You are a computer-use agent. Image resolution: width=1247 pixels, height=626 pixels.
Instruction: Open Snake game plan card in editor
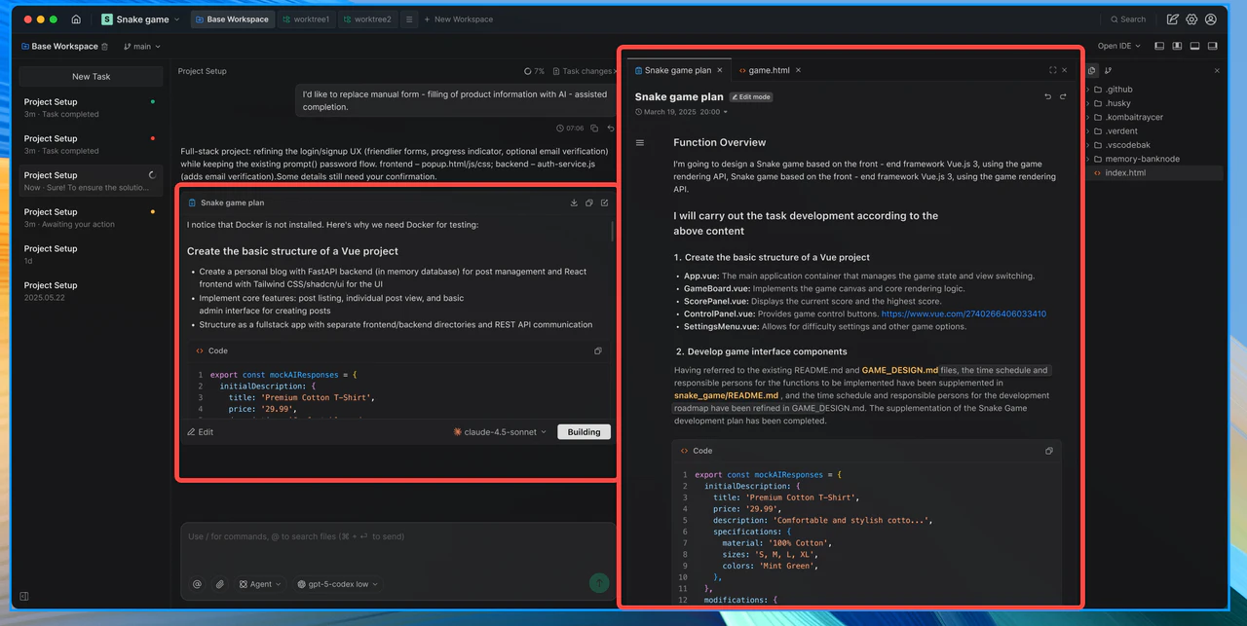(x=604, y=203)
